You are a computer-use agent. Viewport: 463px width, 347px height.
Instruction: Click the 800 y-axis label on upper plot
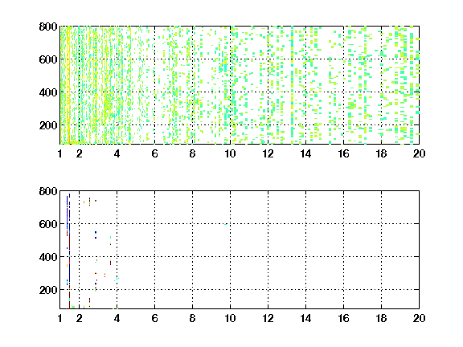click(x=48, y=27)
